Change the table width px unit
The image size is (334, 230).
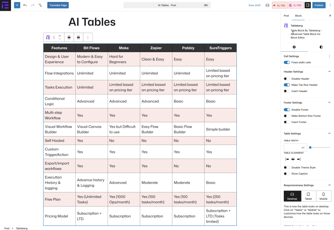pos(303,148)
